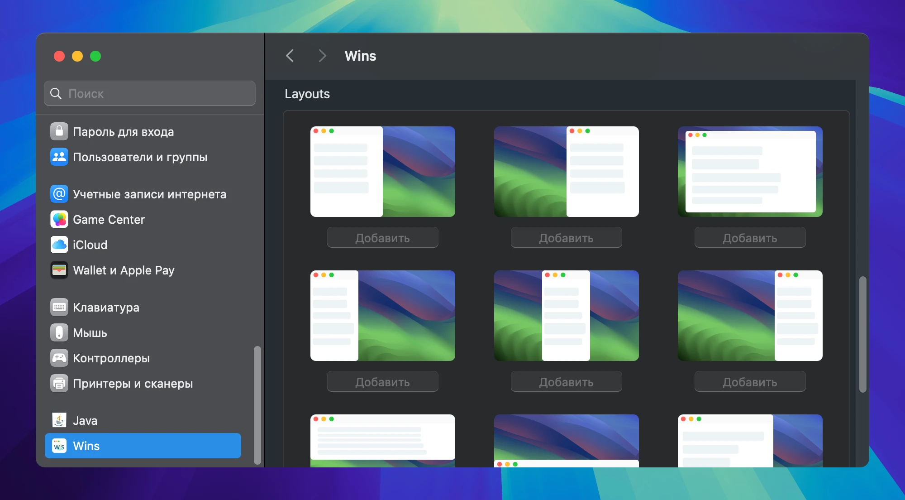The image size is (905, 500).
Task: Open Wallet and Apple Pay icon
Action: [x=59, y=270]
